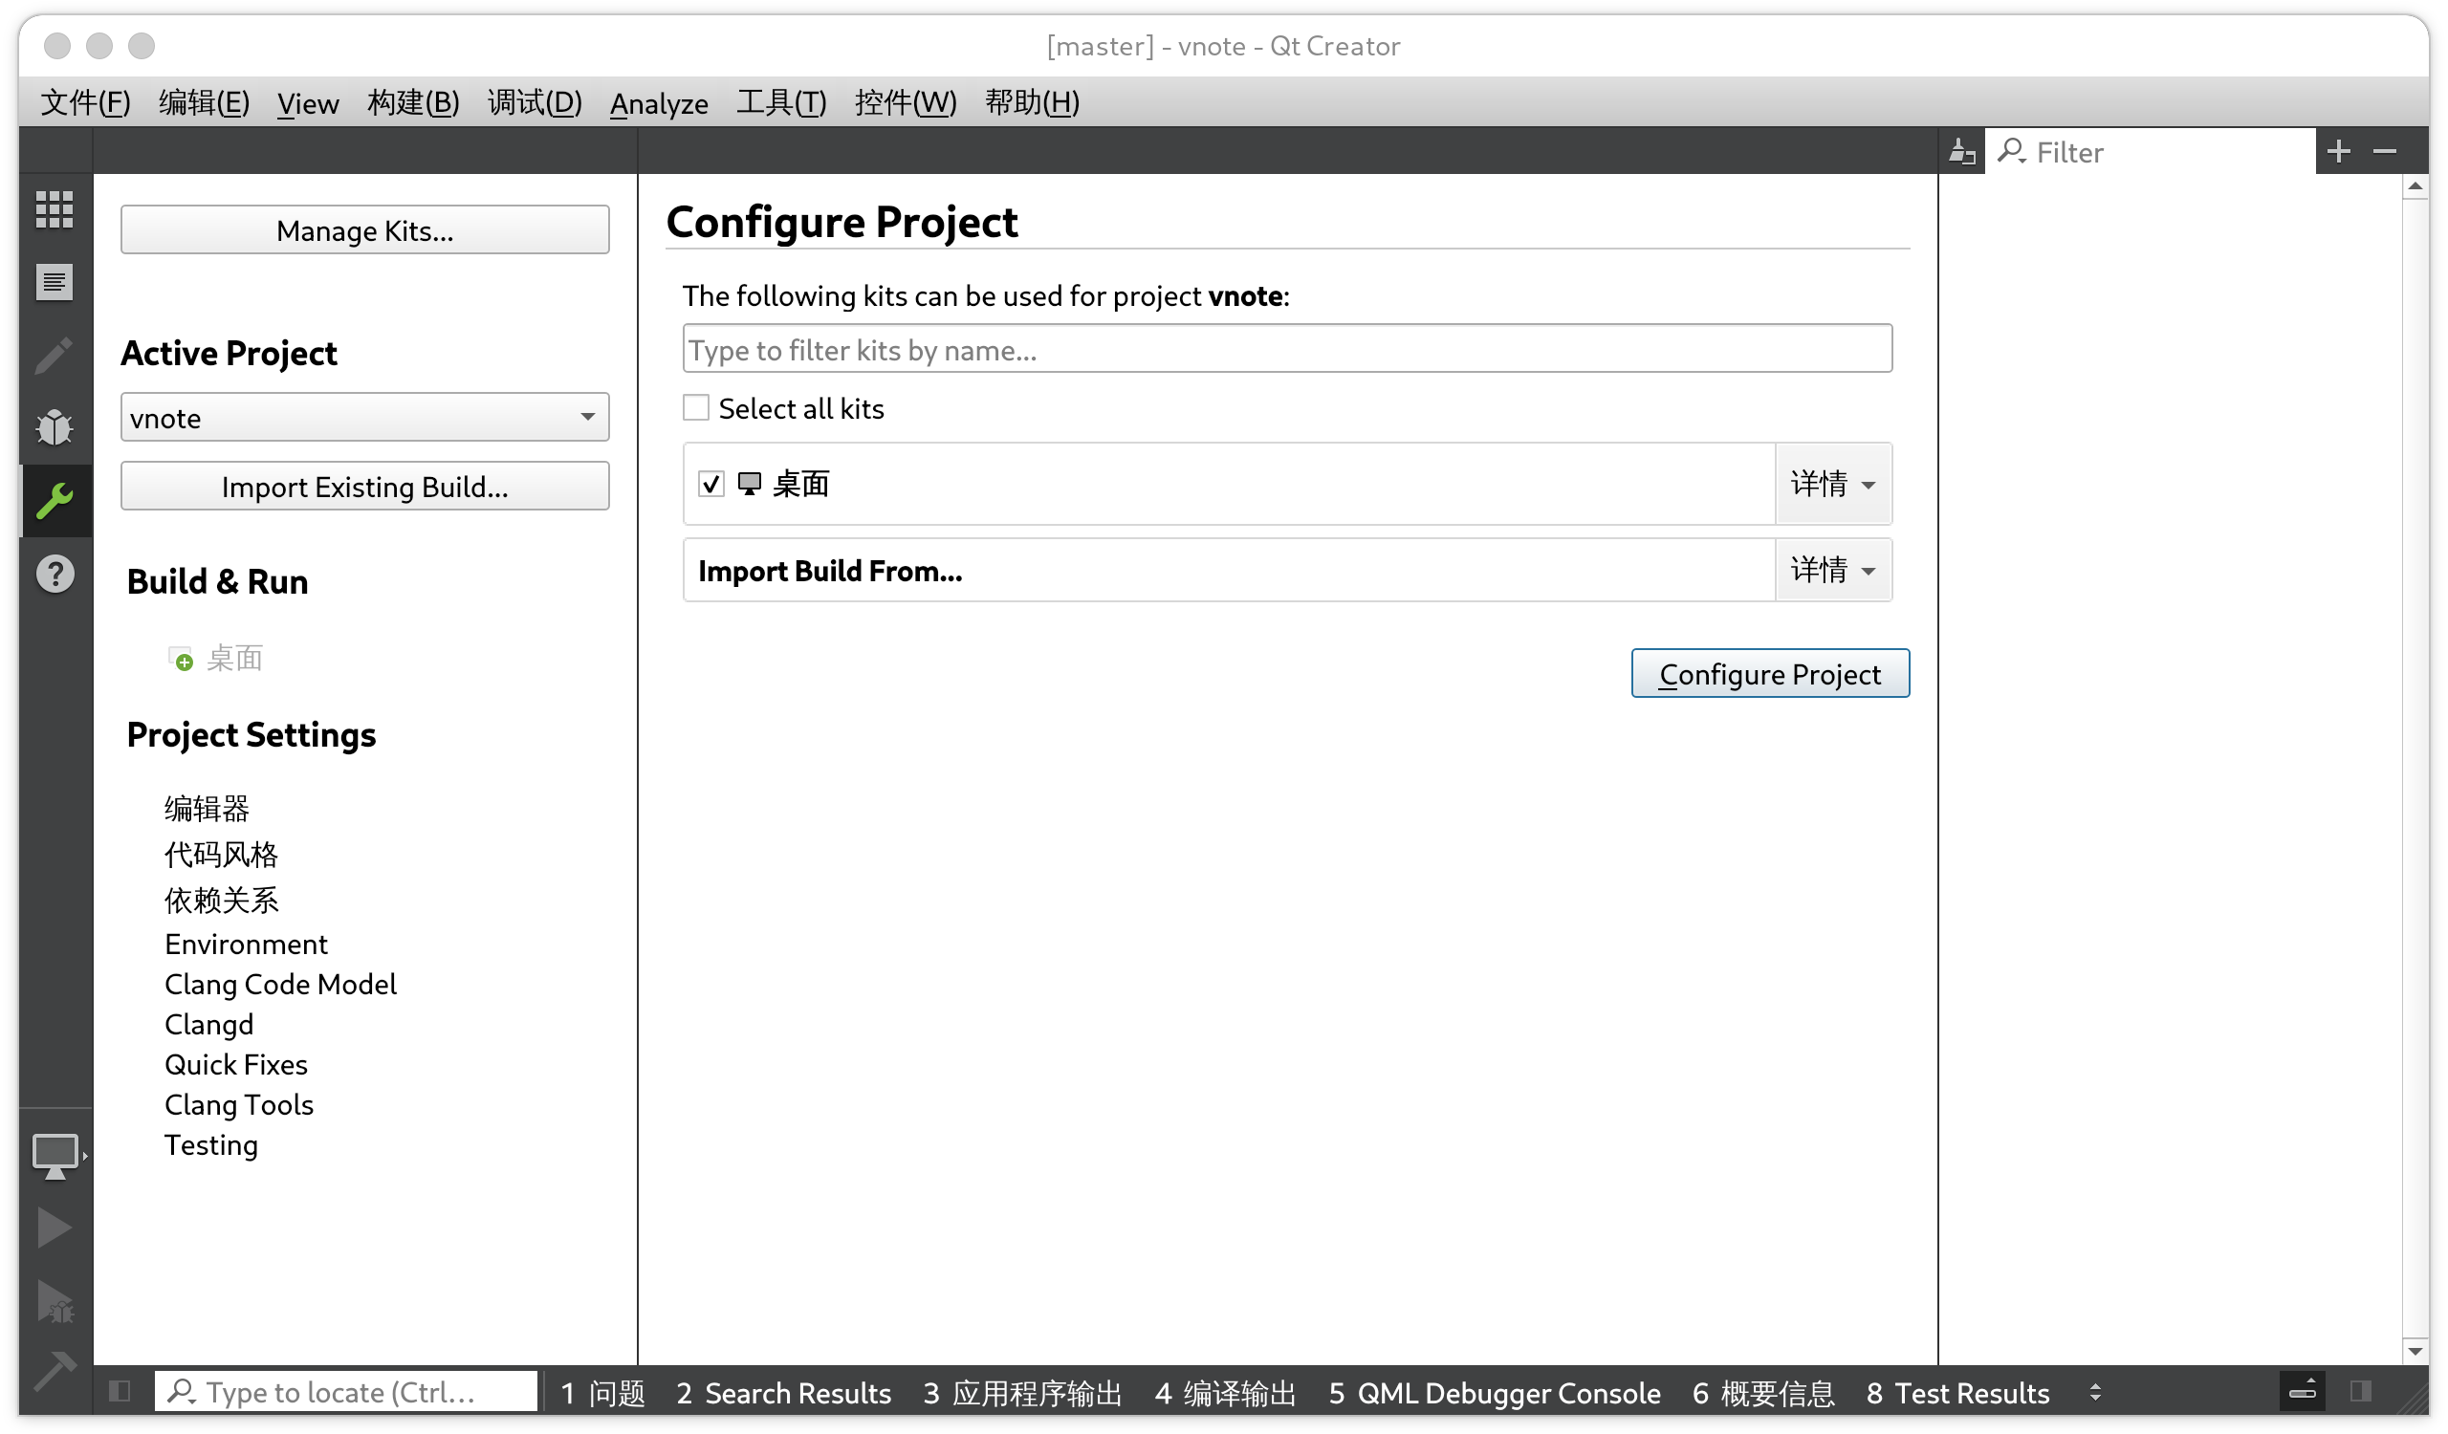The image size is (2448, 1434).
Task: Select 桌面 under Build & Run
Action: (234, 660)
